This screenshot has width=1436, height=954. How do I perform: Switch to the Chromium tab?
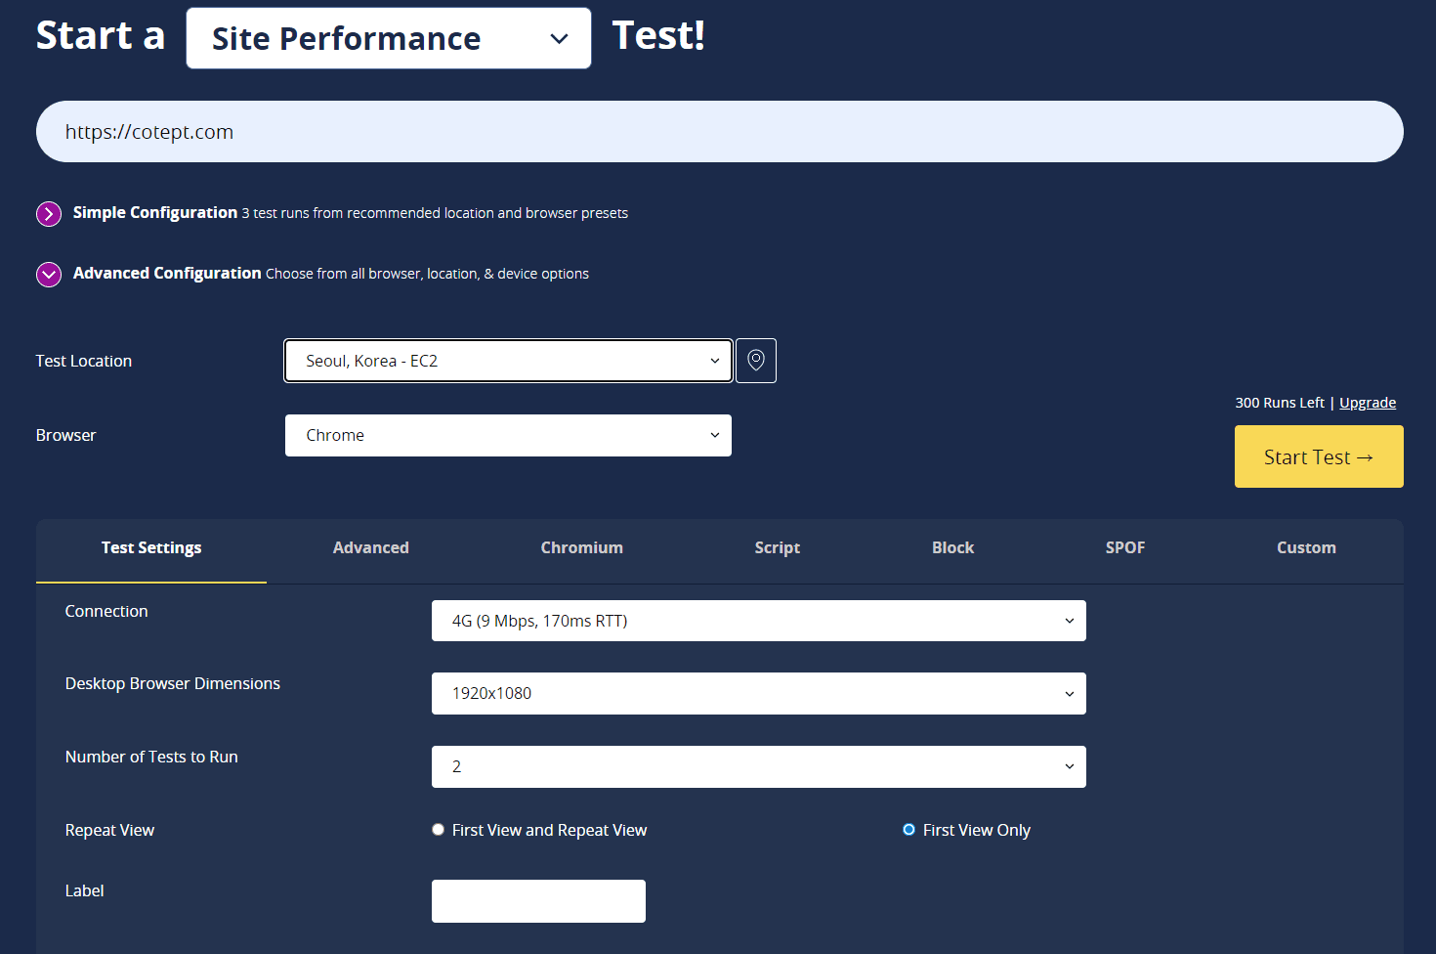(581, 548)
